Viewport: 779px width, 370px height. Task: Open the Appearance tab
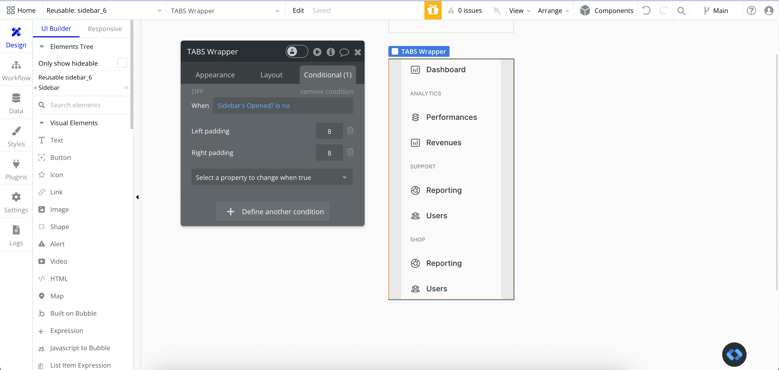(x=215, y=75)
